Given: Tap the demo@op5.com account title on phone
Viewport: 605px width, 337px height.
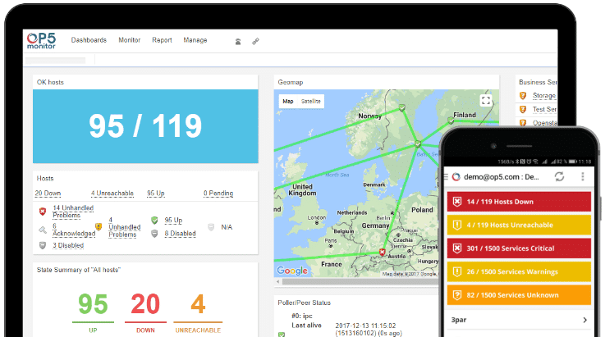Looking at the screenshot, I should click(x=502, y=177).
